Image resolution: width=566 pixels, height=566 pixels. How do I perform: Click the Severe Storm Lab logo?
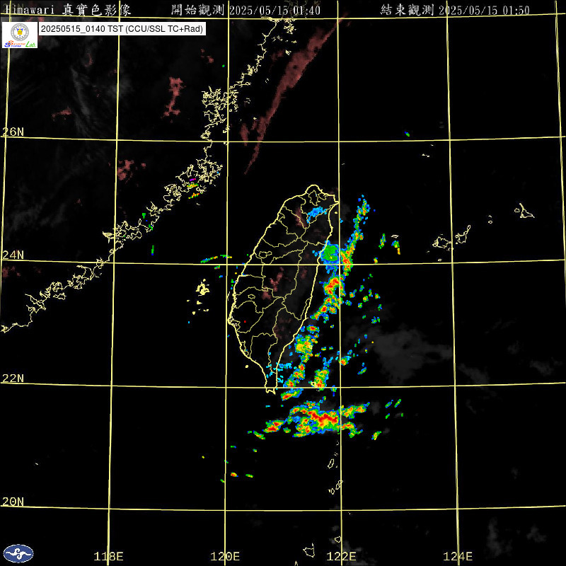pyautogui.click(x=20, y=35)
